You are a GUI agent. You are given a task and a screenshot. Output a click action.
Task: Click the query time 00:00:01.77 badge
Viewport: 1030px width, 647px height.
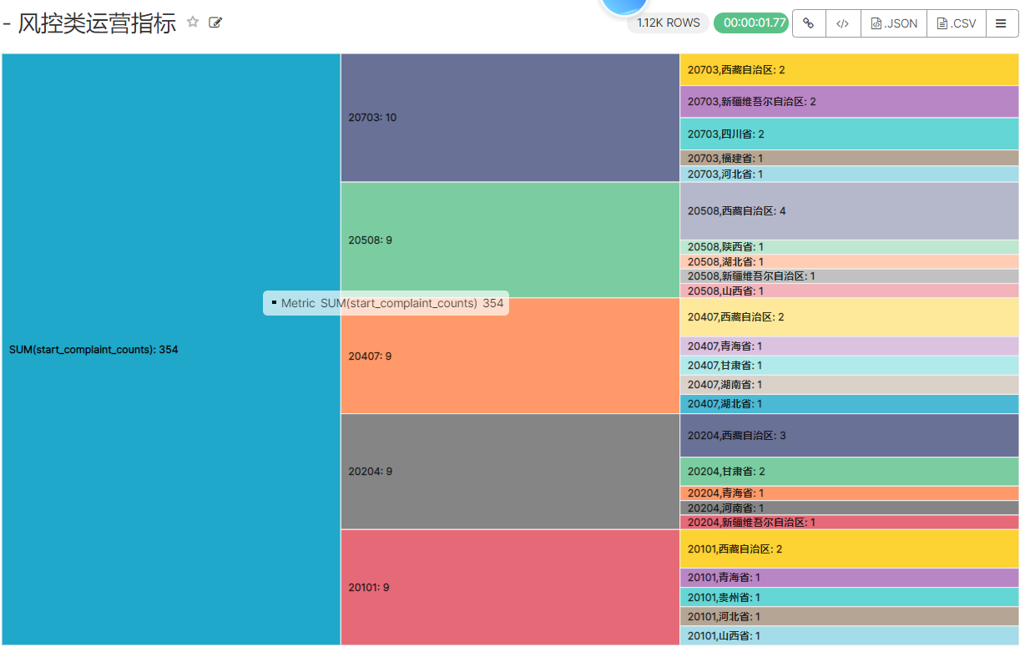click(751, 23)
